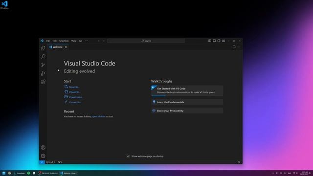Close the Welcome tab

[66, 47]
